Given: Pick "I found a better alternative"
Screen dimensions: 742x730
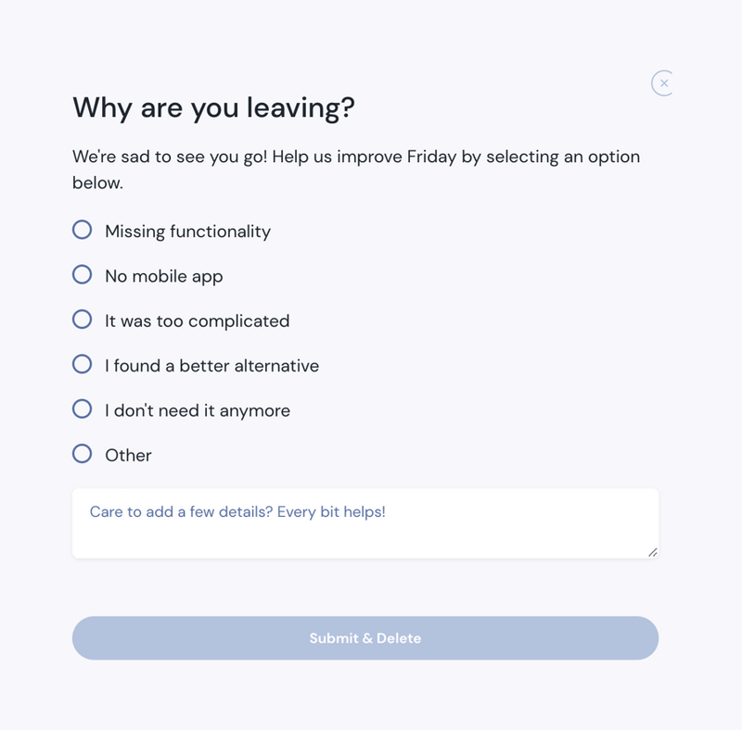Looking at the screenshot, I should coord(83,364).
